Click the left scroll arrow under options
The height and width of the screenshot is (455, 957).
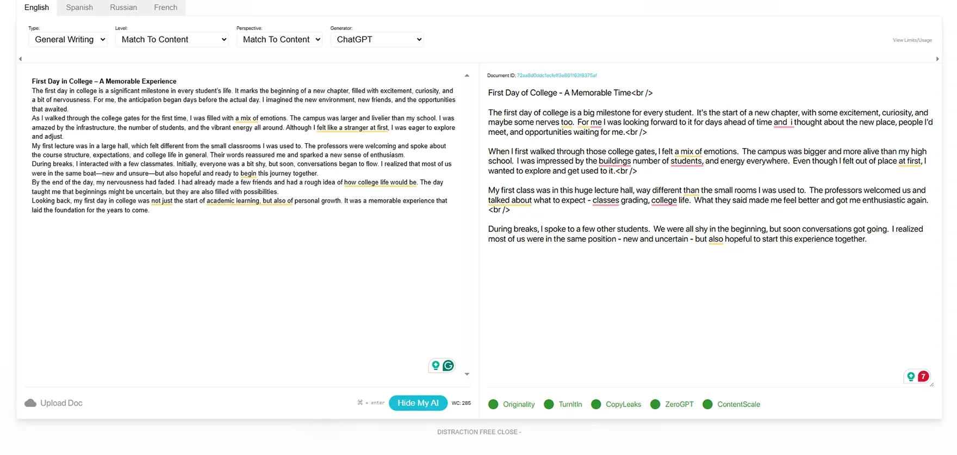click(20, 59)
